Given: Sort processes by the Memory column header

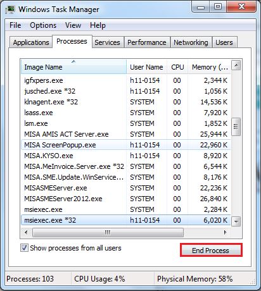Looking at the screenshot, I should [210, 67].
